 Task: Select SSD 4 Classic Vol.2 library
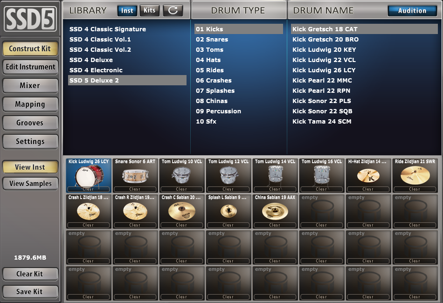[x=127, y=50]
